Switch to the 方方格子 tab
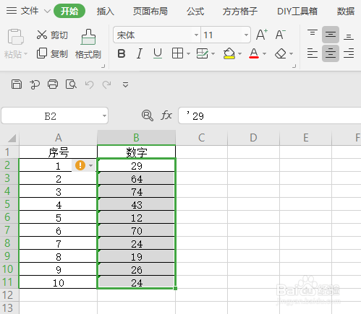The width and height of the screenshot is (361, 314). [240, 11]
